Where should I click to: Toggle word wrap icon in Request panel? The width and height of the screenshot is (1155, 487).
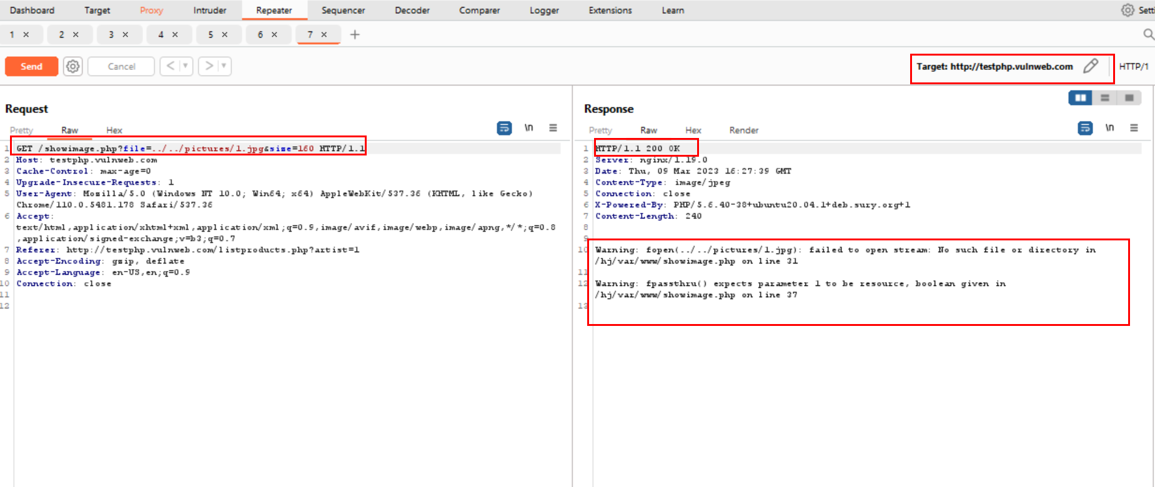pyautogui.click(x=504, y=128)
